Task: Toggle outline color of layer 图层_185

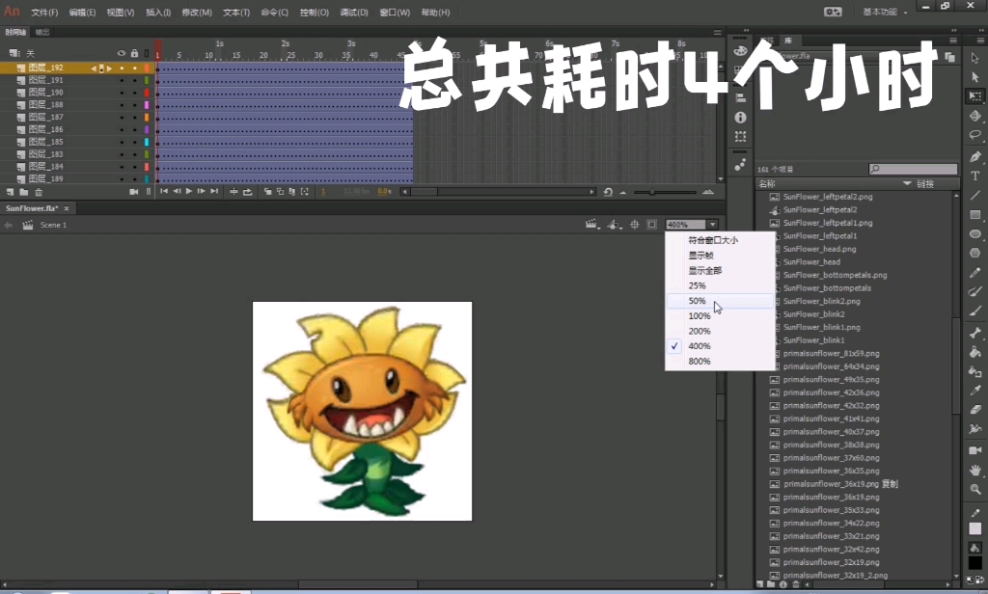Action: tap(147, 142)
